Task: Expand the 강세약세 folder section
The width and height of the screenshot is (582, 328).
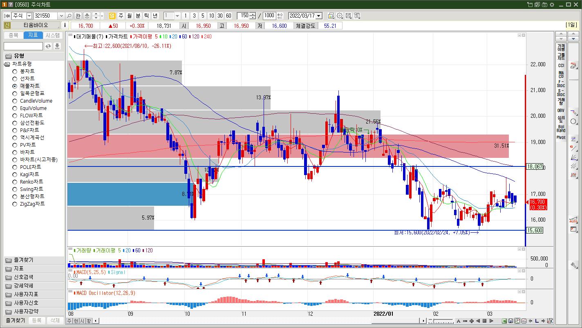Action: click(34, 286)
